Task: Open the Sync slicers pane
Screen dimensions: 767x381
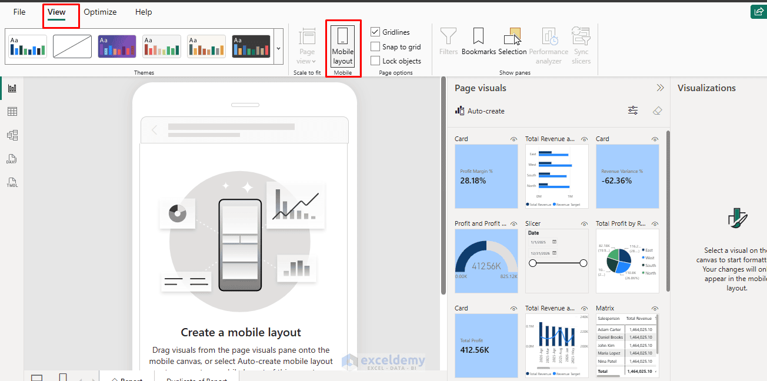Action: (581, 46)
